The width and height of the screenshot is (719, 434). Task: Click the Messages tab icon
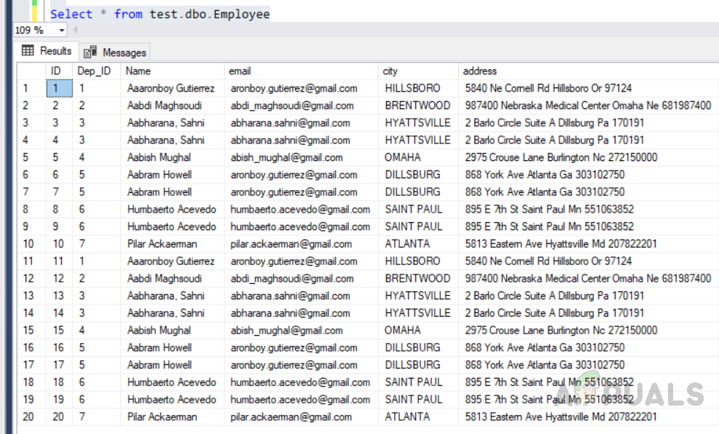click(90, 52)
